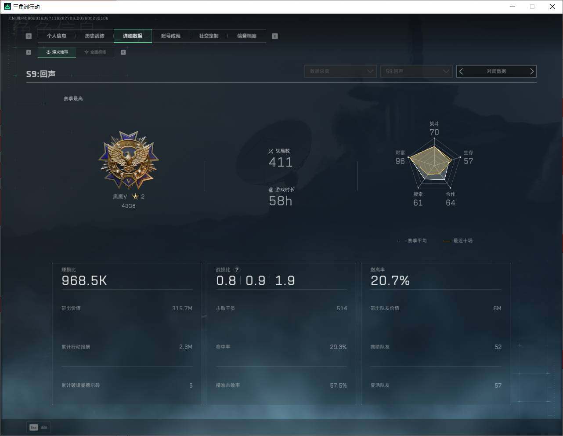Click the 三角洲行动 app icon in title bar

(x=7, y=7)
